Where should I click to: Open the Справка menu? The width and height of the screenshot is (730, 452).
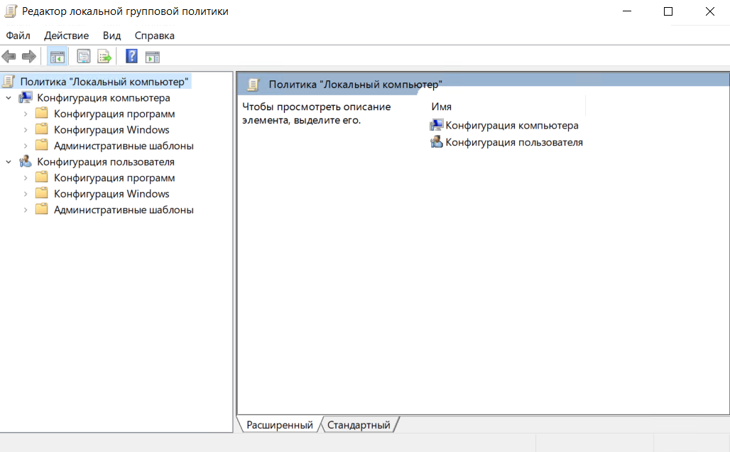tap(154, 36)
